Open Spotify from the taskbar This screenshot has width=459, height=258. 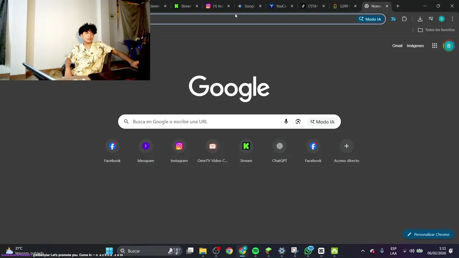coord(256,251)
